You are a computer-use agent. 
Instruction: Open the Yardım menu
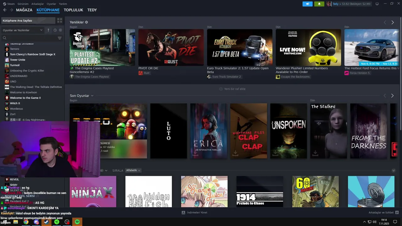coord(63,4)
